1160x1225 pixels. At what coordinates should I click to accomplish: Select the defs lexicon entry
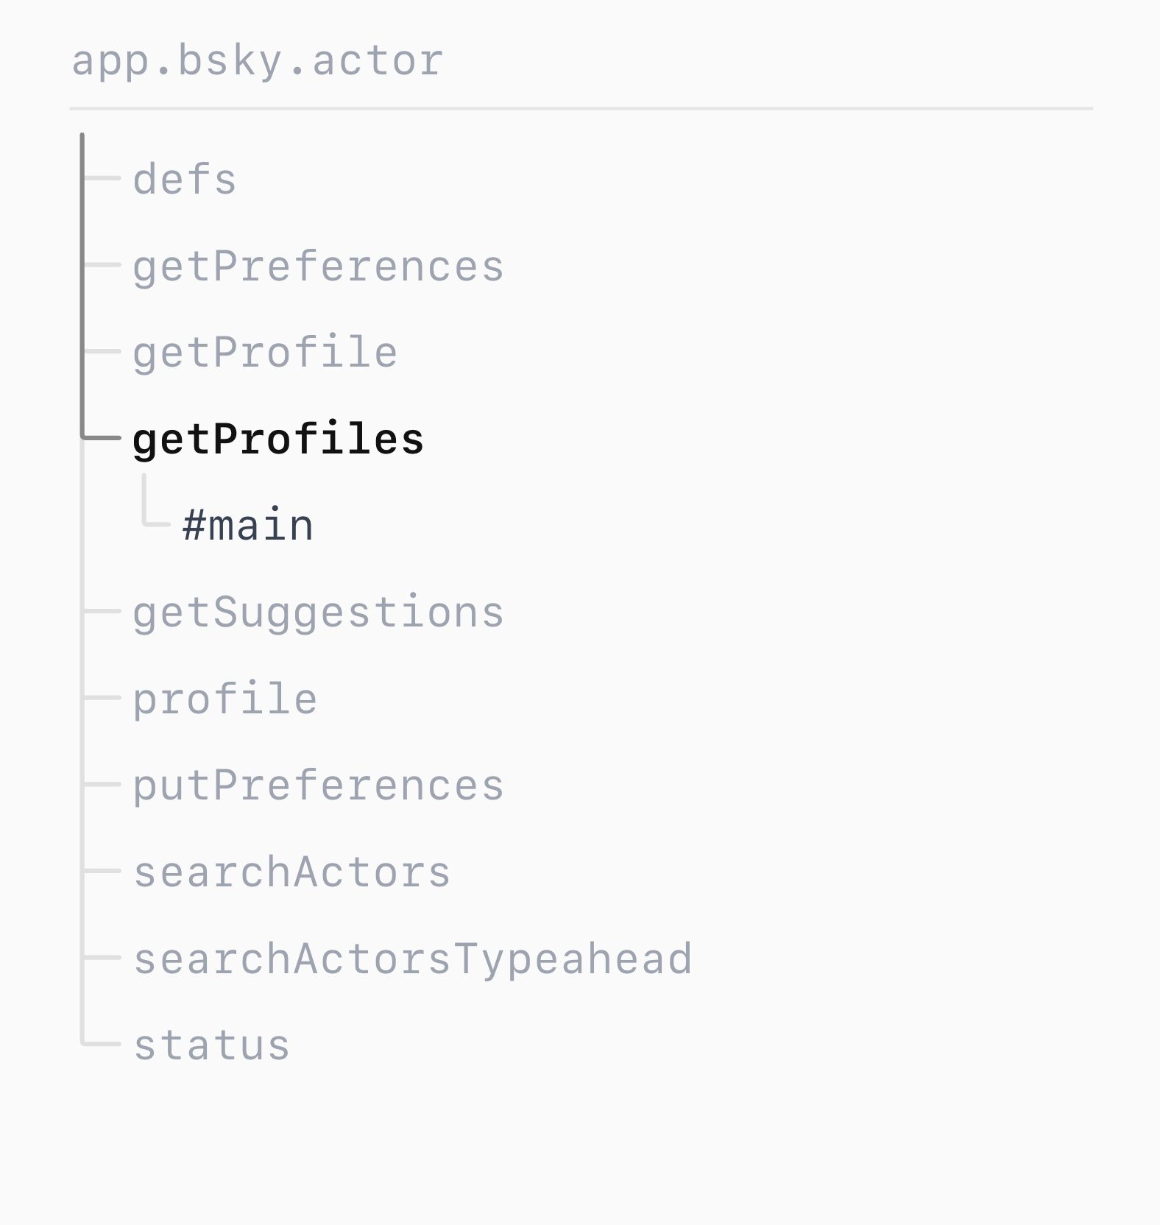[185, 180]
